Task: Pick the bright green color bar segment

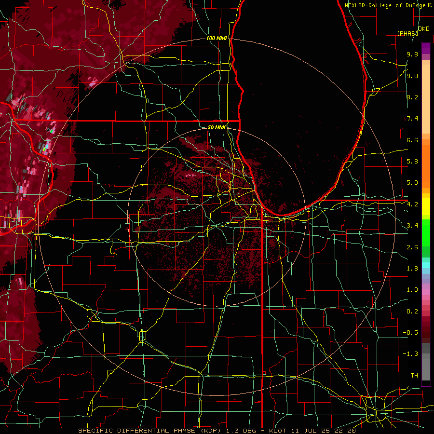Action: (x=426, y=232)
